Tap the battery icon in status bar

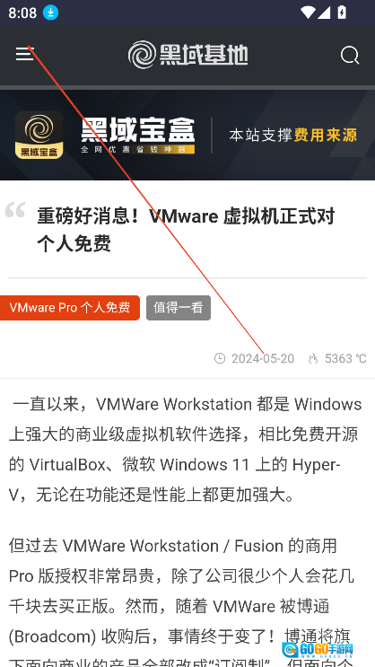[x=342, y=13]
